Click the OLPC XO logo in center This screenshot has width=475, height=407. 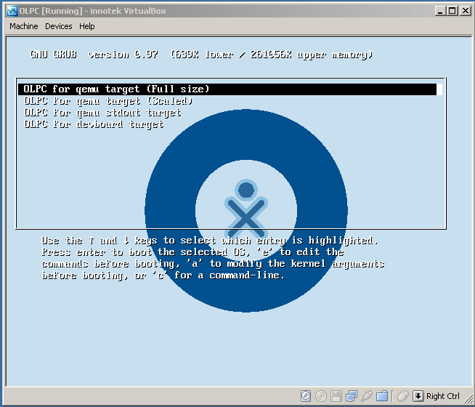point(246,210)
